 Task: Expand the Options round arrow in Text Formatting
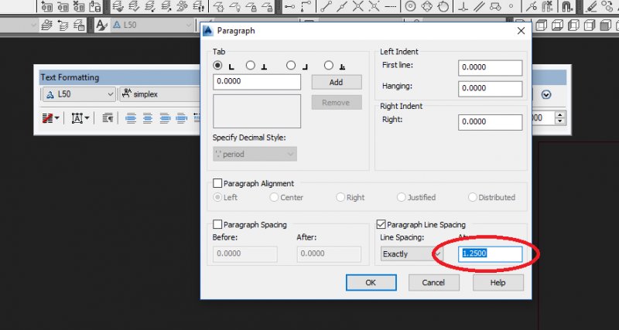[546, 94]
